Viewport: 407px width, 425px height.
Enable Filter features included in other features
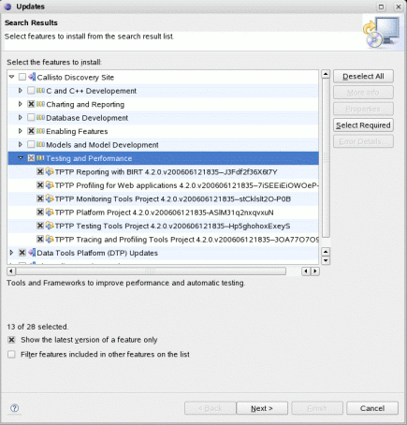coord(11,355)
